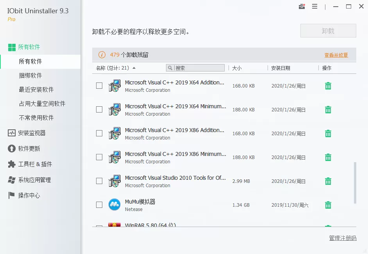Open 管理注册码 at bottom right
Screen dimensions: 368x254
click(342, 238)
